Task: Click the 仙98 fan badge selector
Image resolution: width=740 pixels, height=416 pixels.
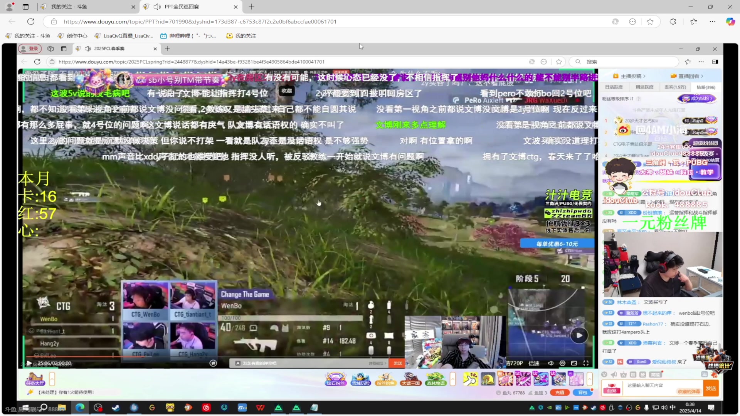Action: tap(612, 388)
